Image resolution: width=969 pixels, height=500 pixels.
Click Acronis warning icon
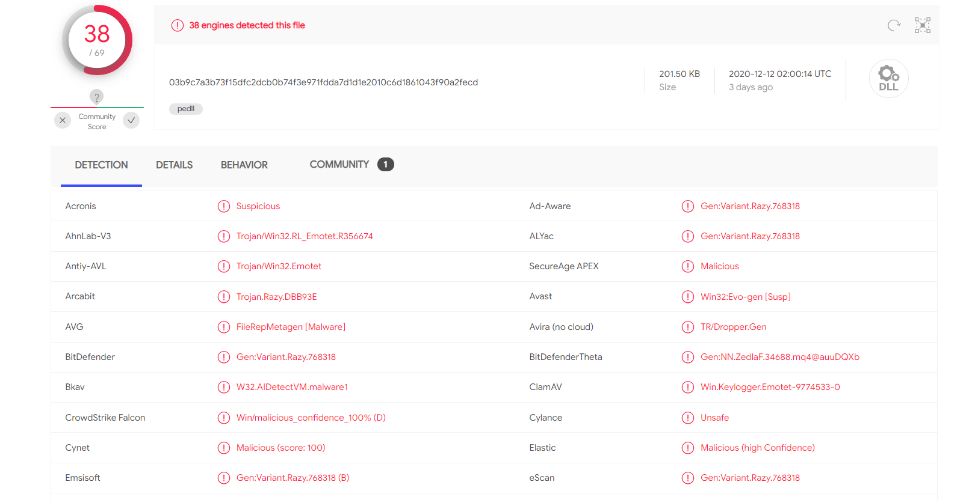(224, 206)
